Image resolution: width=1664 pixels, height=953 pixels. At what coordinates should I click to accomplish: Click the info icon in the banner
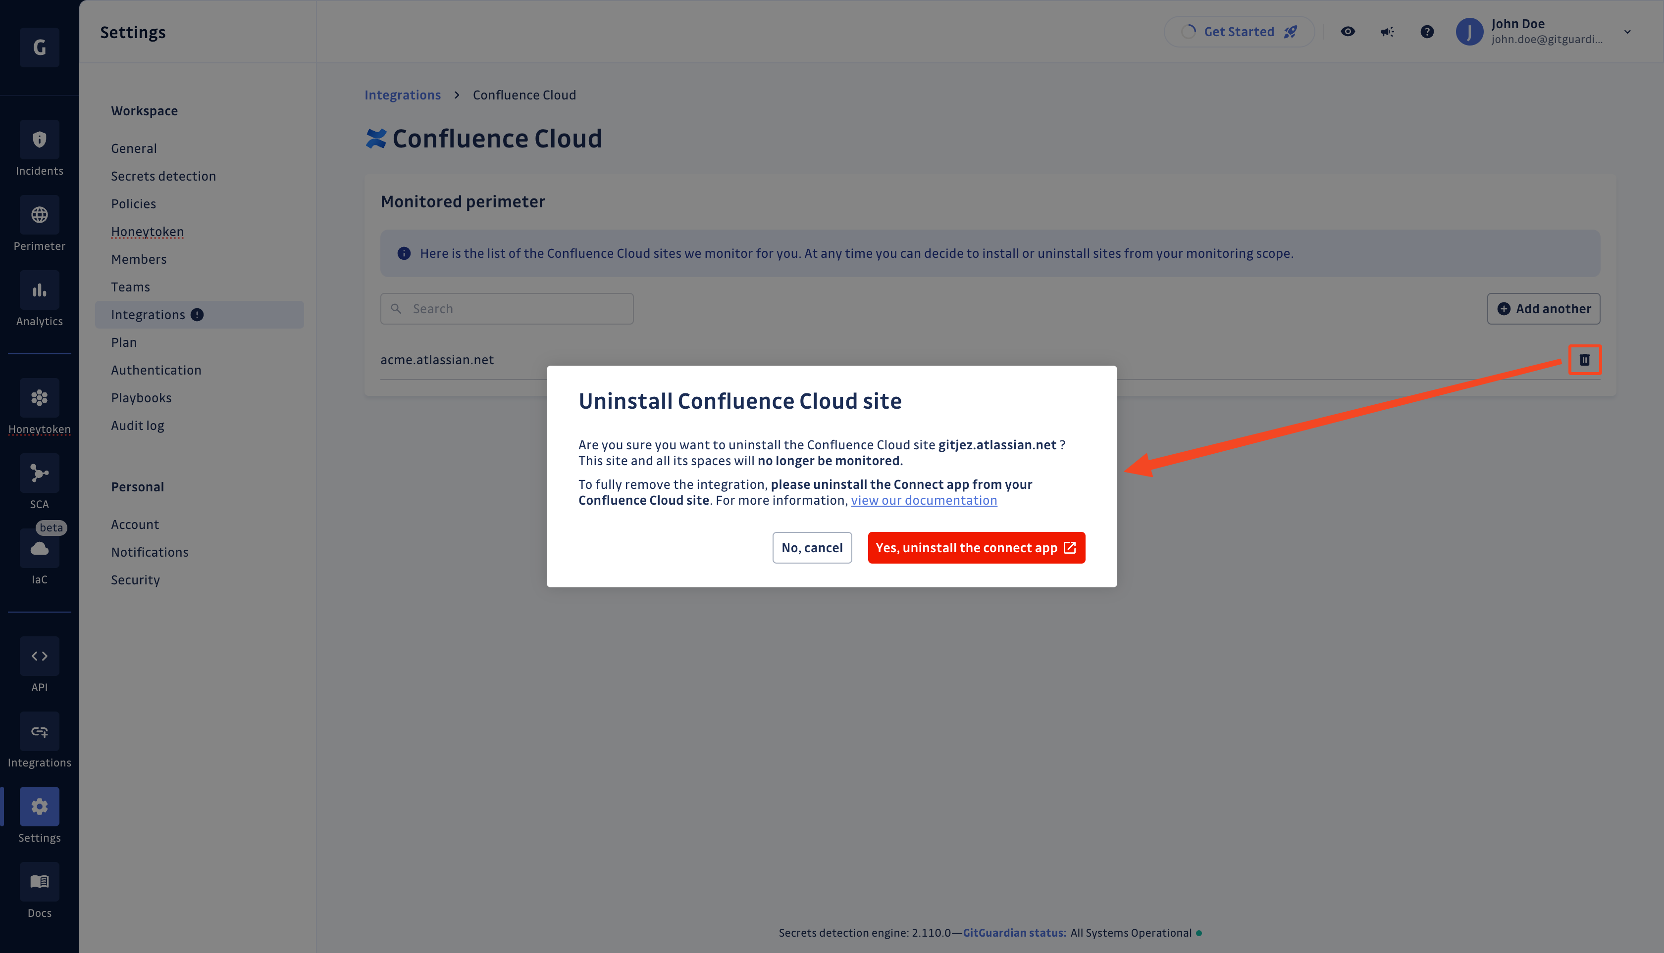coord(404,253)
